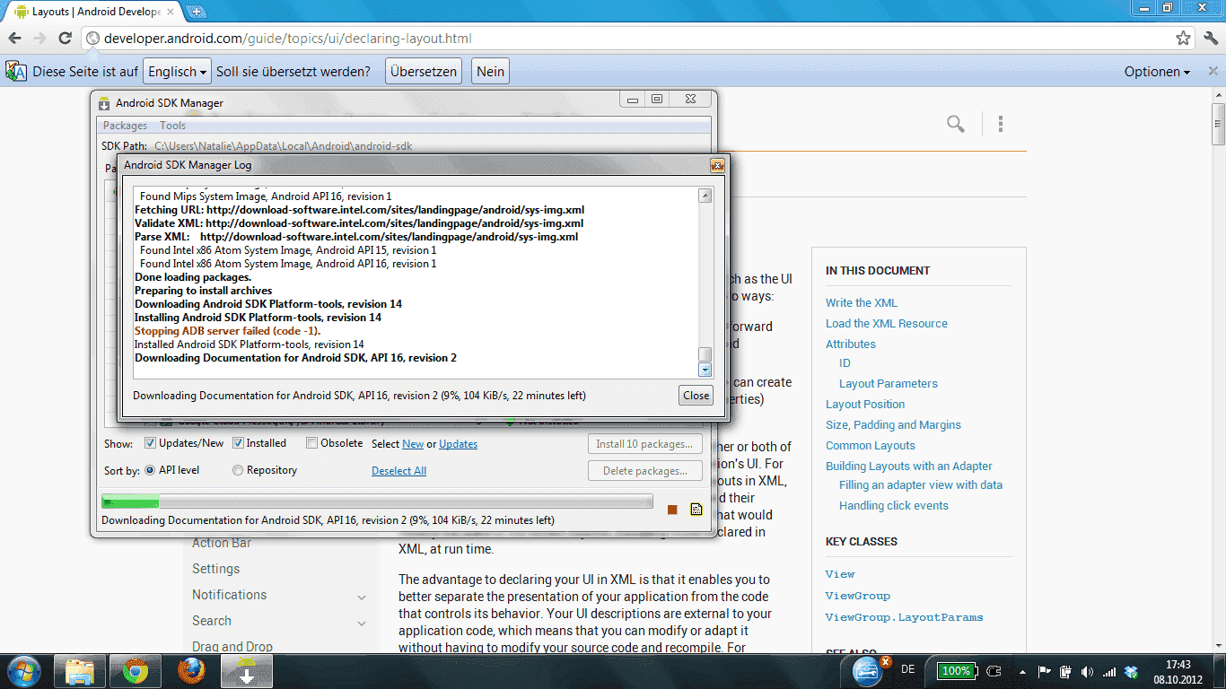Click the Windows Start button

click(x=22, y=671)
